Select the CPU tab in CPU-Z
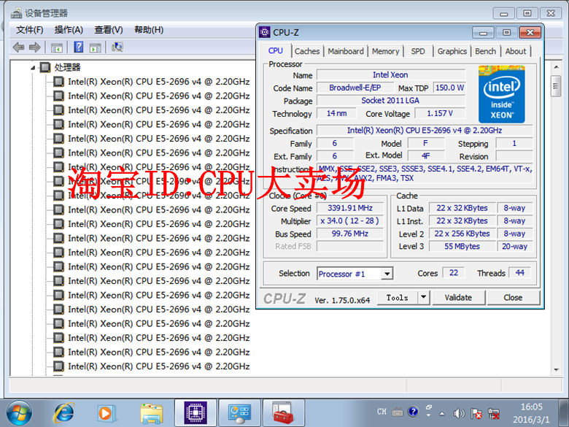Image resolution: width=569 pixels, height=427 pixels. point(276,50)
